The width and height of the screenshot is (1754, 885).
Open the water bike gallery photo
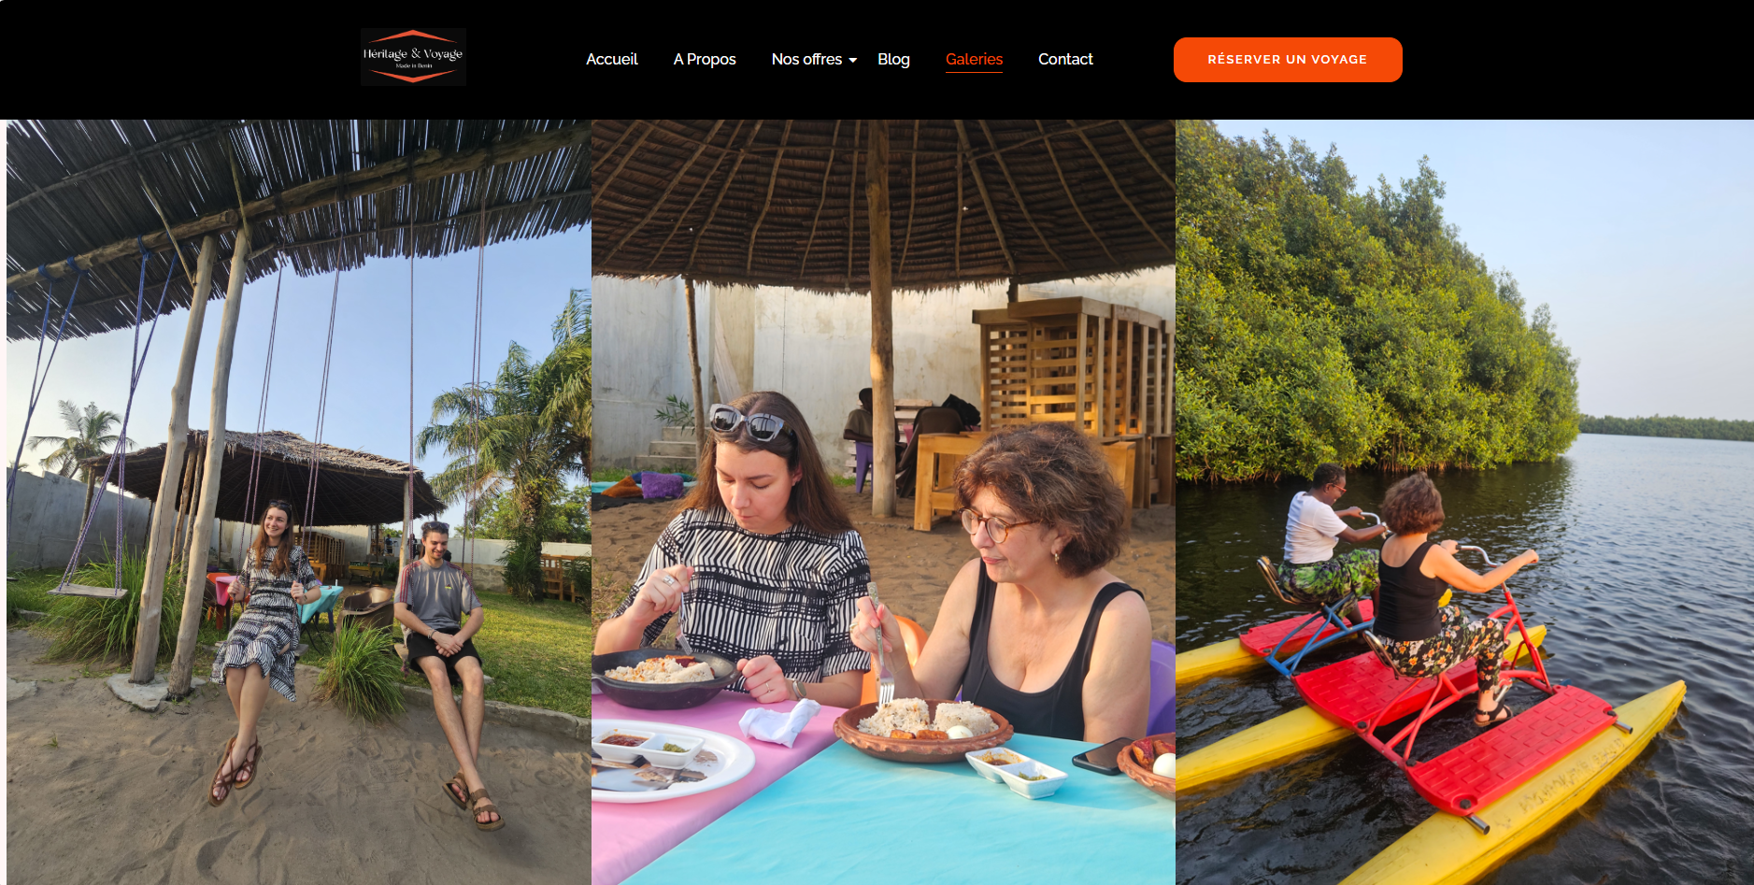point(1464,502)
